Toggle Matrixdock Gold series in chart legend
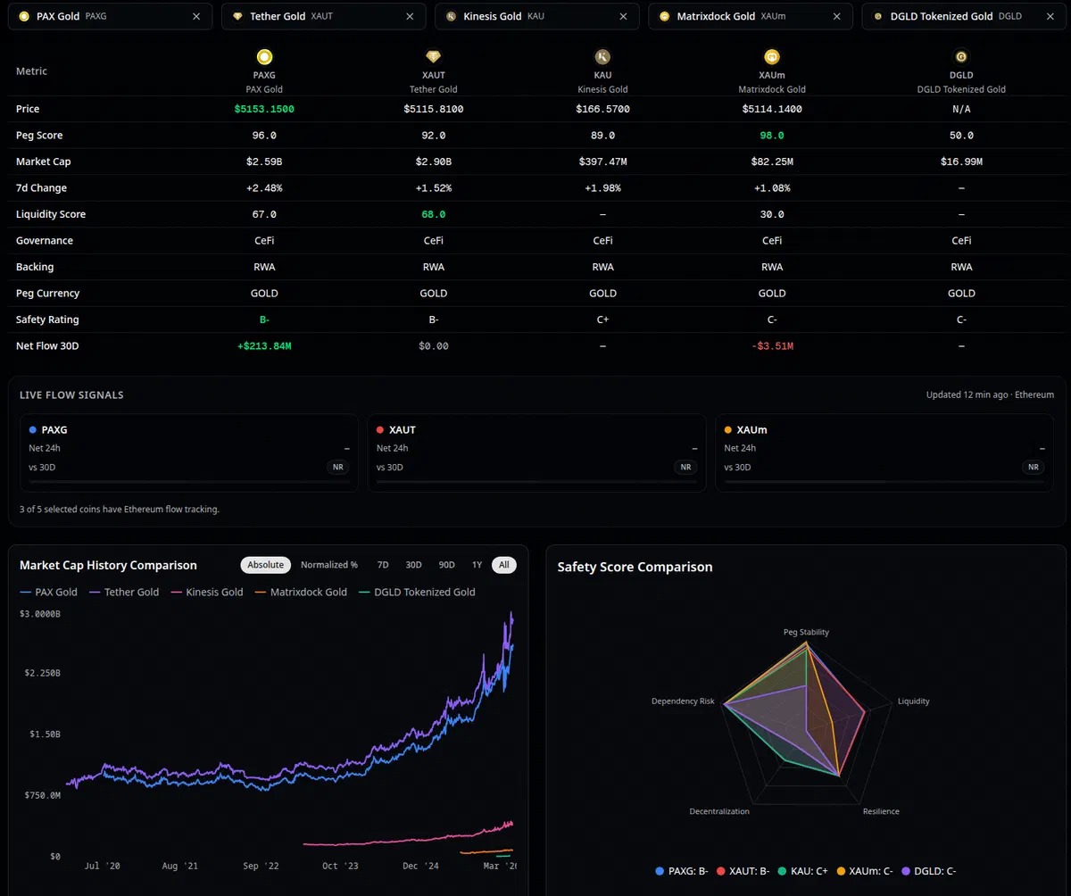This screenshot has width=1071, height=896. (x=301, y=592)
